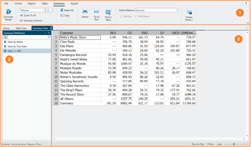The height and width of the screenshot is (147, 251).
Task: Click the Zoom To Fit button
Action: [x=28, y=16]
